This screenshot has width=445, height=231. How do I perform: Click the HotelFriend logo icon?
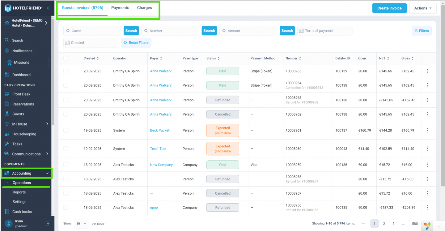point(8,8)
